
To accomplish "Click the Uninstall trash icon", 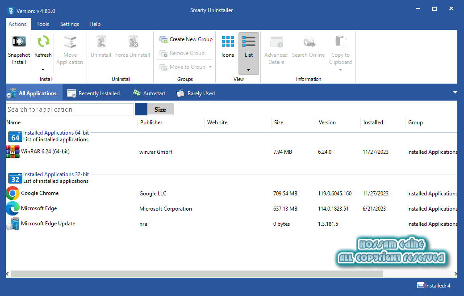I will (x=101, y=42).
